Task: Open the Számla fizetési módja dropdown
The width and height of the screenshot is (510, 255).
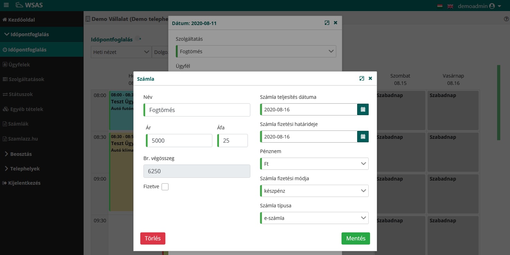Action: (x=314, y=191)
